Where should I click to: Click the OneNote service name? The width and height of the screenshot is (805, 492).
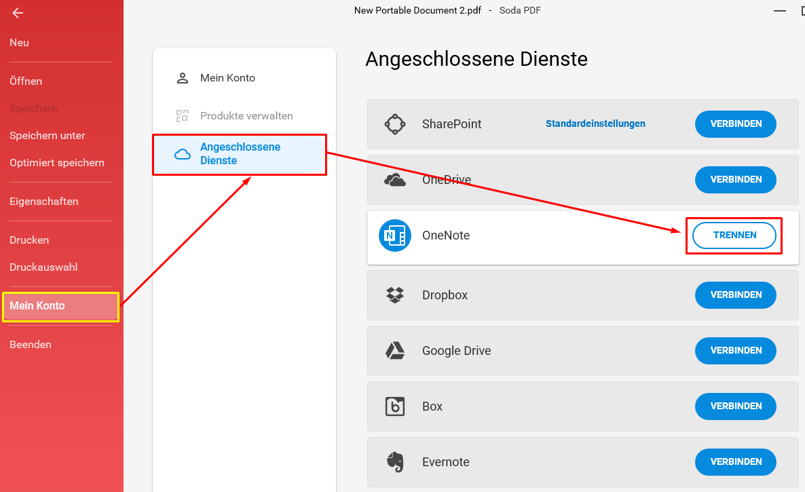(x=446, y=235)
